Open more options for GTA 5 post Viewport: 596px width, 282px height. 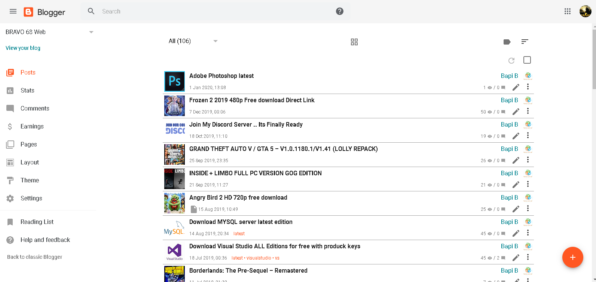[528, 160]
